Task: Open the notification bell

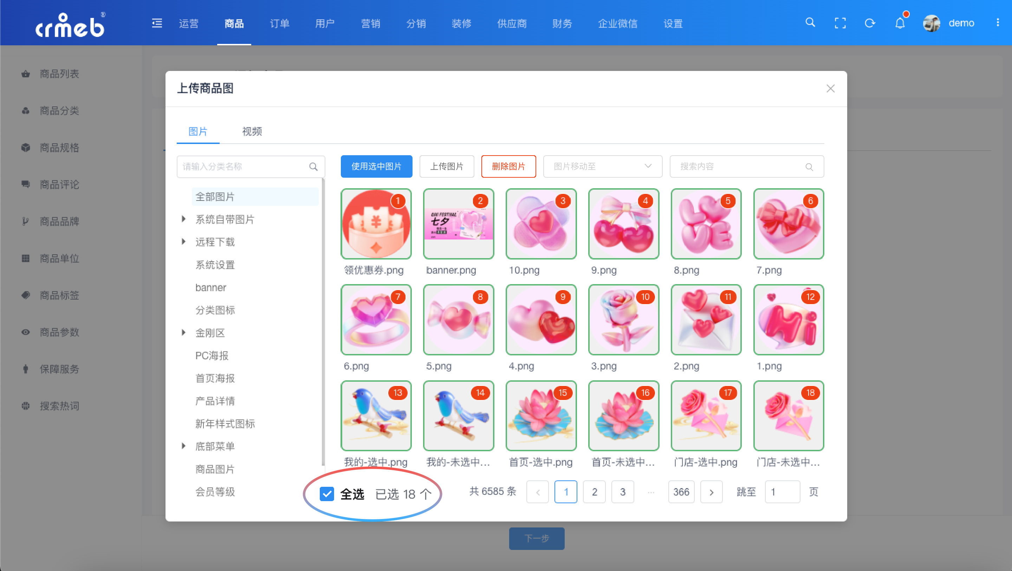Action: 900,23
